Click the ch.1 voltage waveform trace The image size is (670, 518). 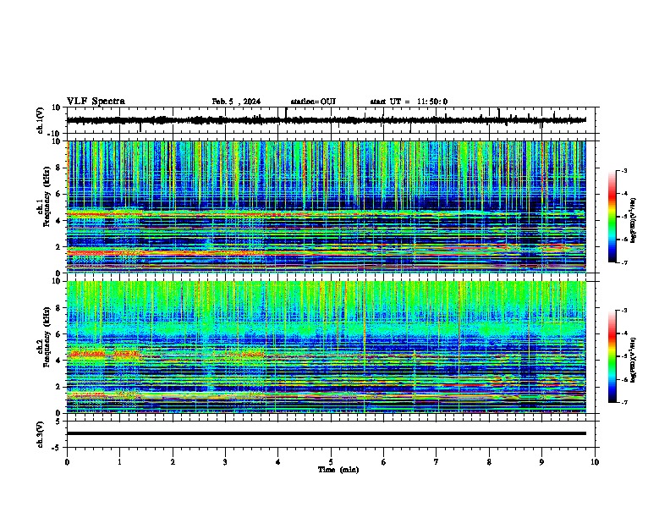tap(326, 120)
